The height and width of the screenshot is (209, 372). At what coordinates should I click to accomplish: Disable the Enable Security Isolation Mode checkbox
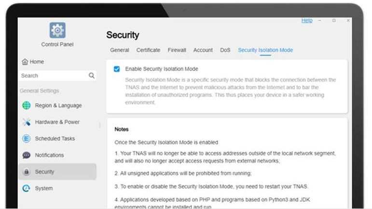pyautogui.click(x=117, y=69)
